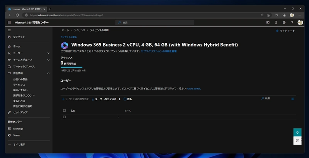Screen dimensions: 309x158
Task: Click 更新 refresh button
Action: (128, 99)
